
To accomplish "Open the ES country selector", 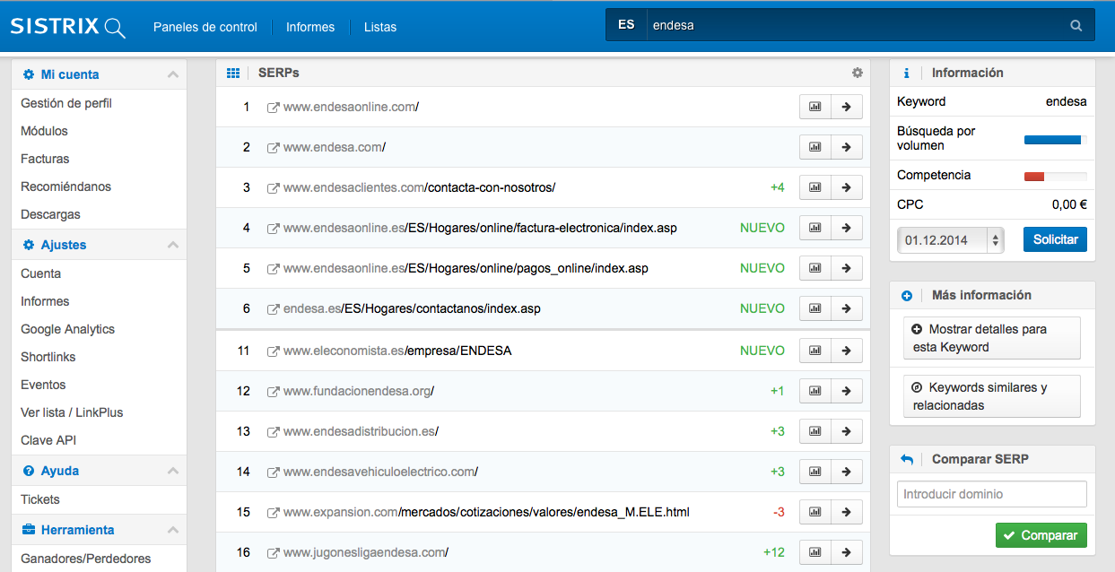I will (x=626, y=25).
